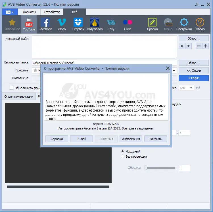The height and width of the screenshot is (212, 213).
Task: Select the Dailymotion icon
Action: coord(95,24)
